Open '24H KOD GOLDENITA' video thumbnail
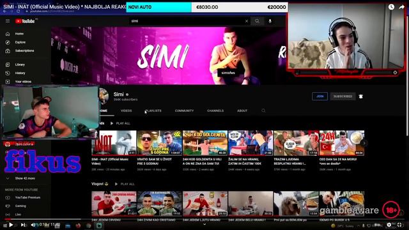Viewport: 409px width, 230px height. (x=205, y=143)
